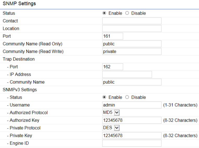Click the Private Key input field
This screenshot has width=199, height=148.
(x=132, y=136)
